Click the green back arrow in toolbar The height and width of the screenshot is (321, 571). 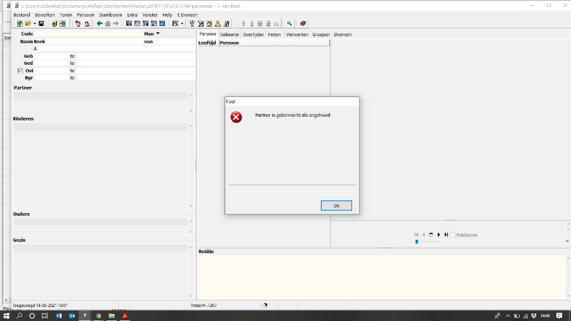click(x=100, y=23)
